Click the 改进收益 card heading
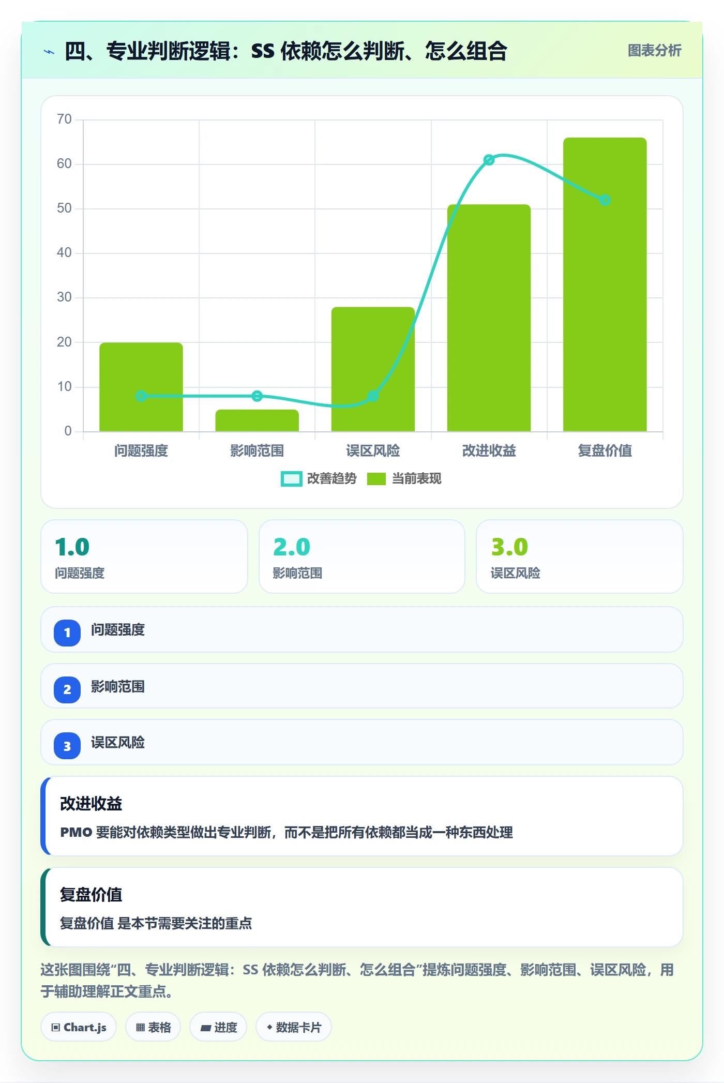724x1083 pixels. [x=91, y=804]
